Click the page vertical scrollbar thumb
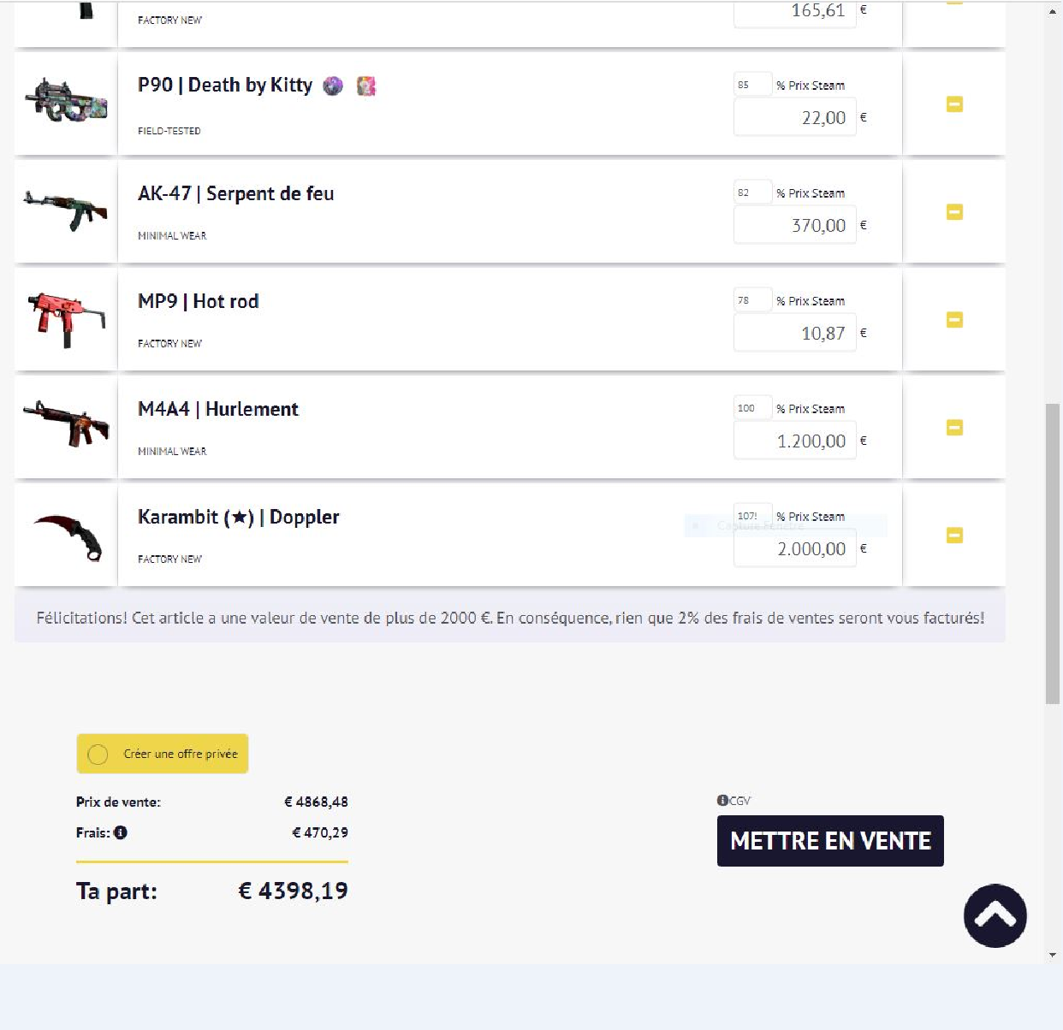The image size is (1063, 1030). [x=1053, y=554]
